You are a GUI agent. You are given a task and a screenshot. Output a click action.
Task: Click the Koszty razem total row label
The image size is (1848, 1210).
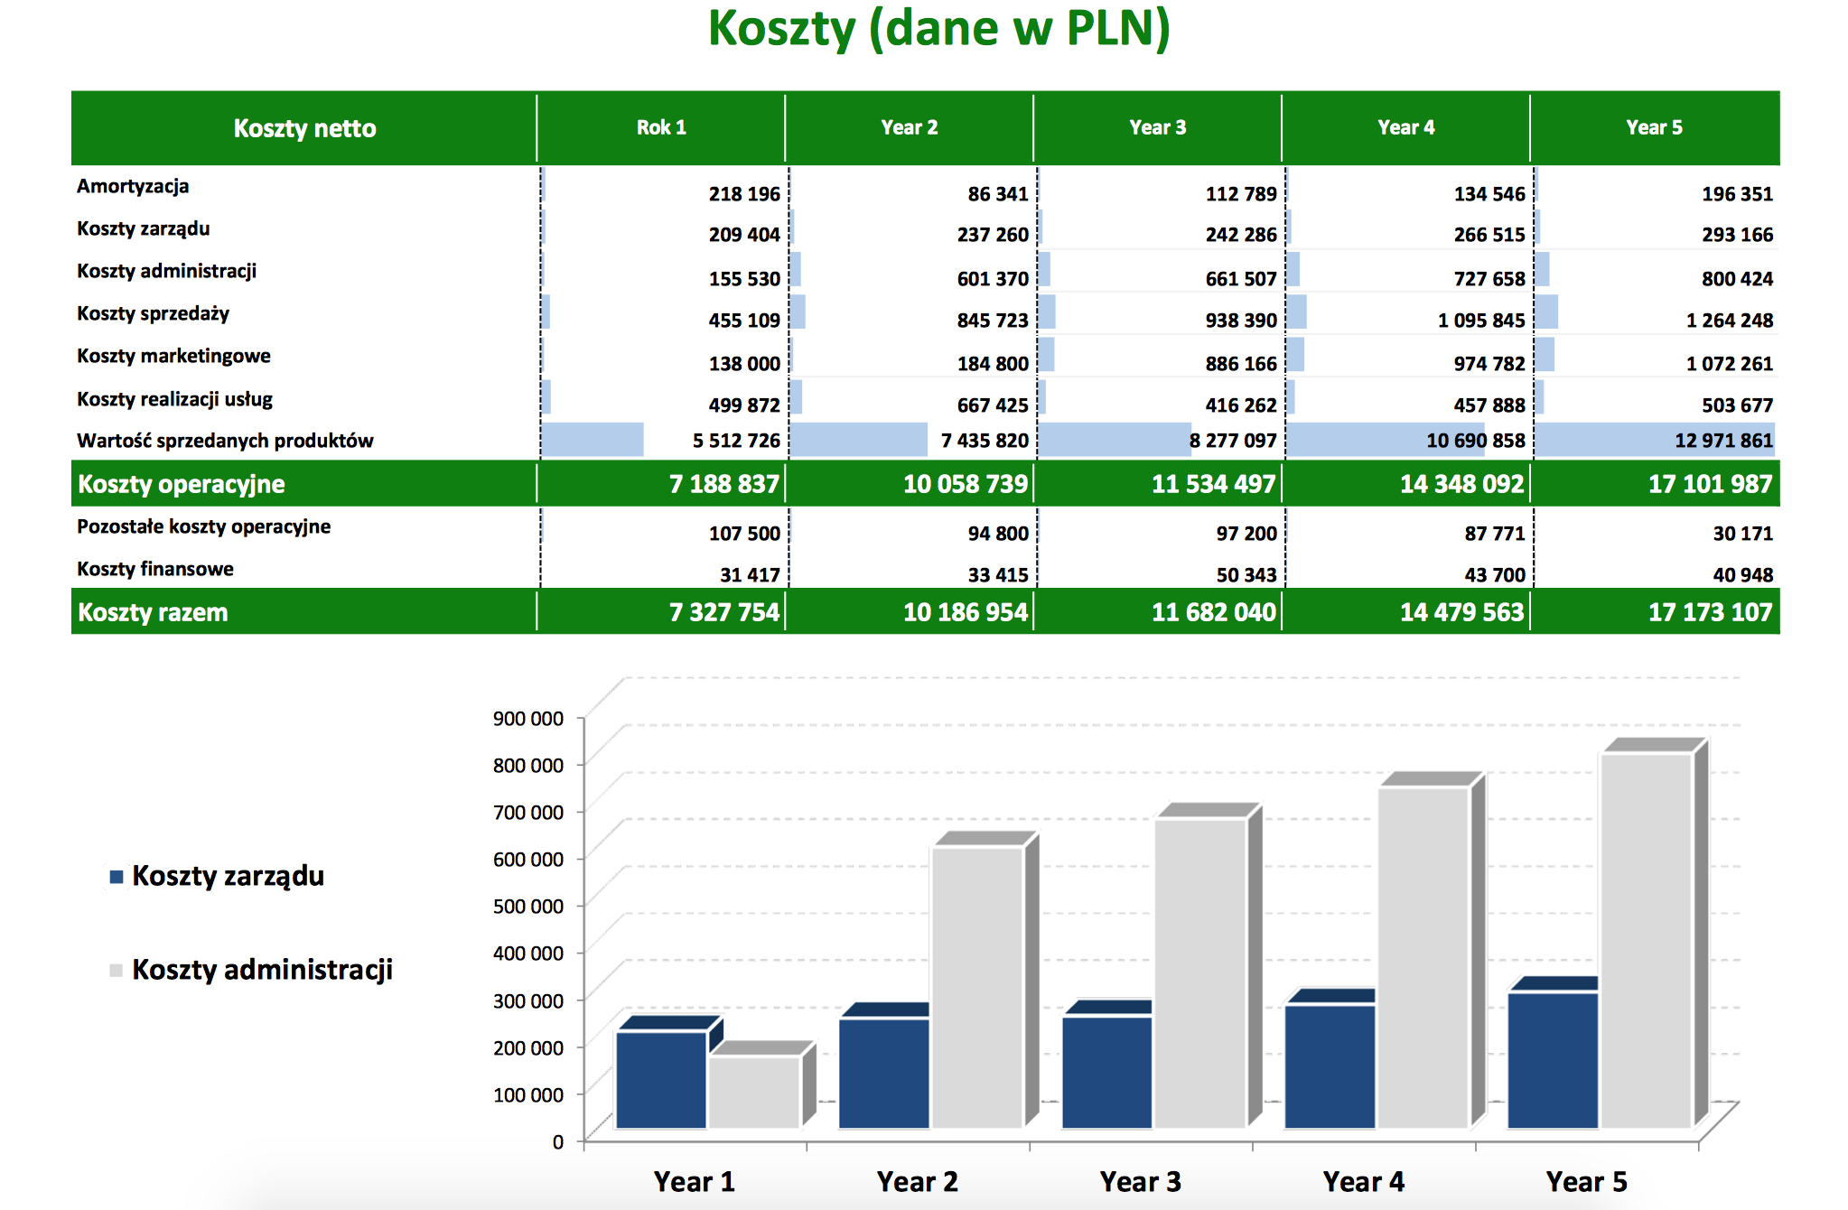(153, 612)
